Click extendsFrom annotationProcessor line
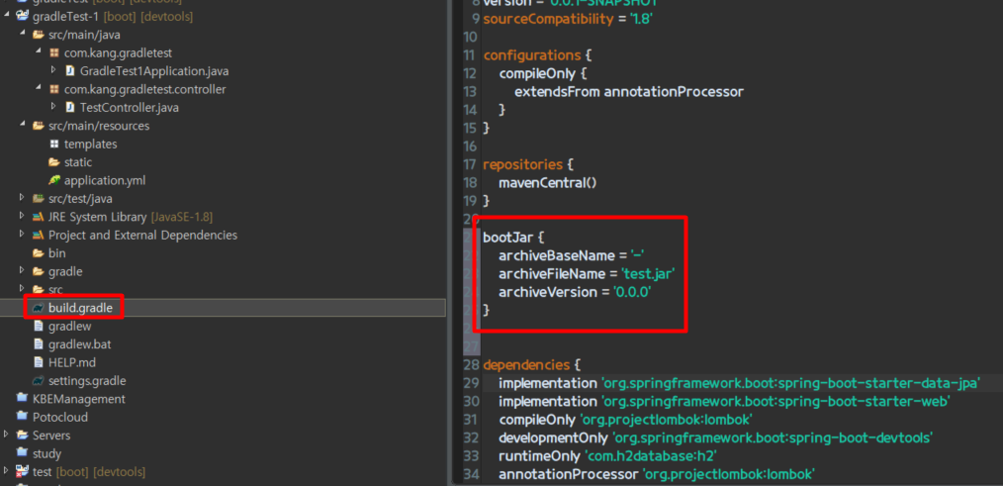Viewport: 1003px width, 486px height. click(x=629, y=92)
